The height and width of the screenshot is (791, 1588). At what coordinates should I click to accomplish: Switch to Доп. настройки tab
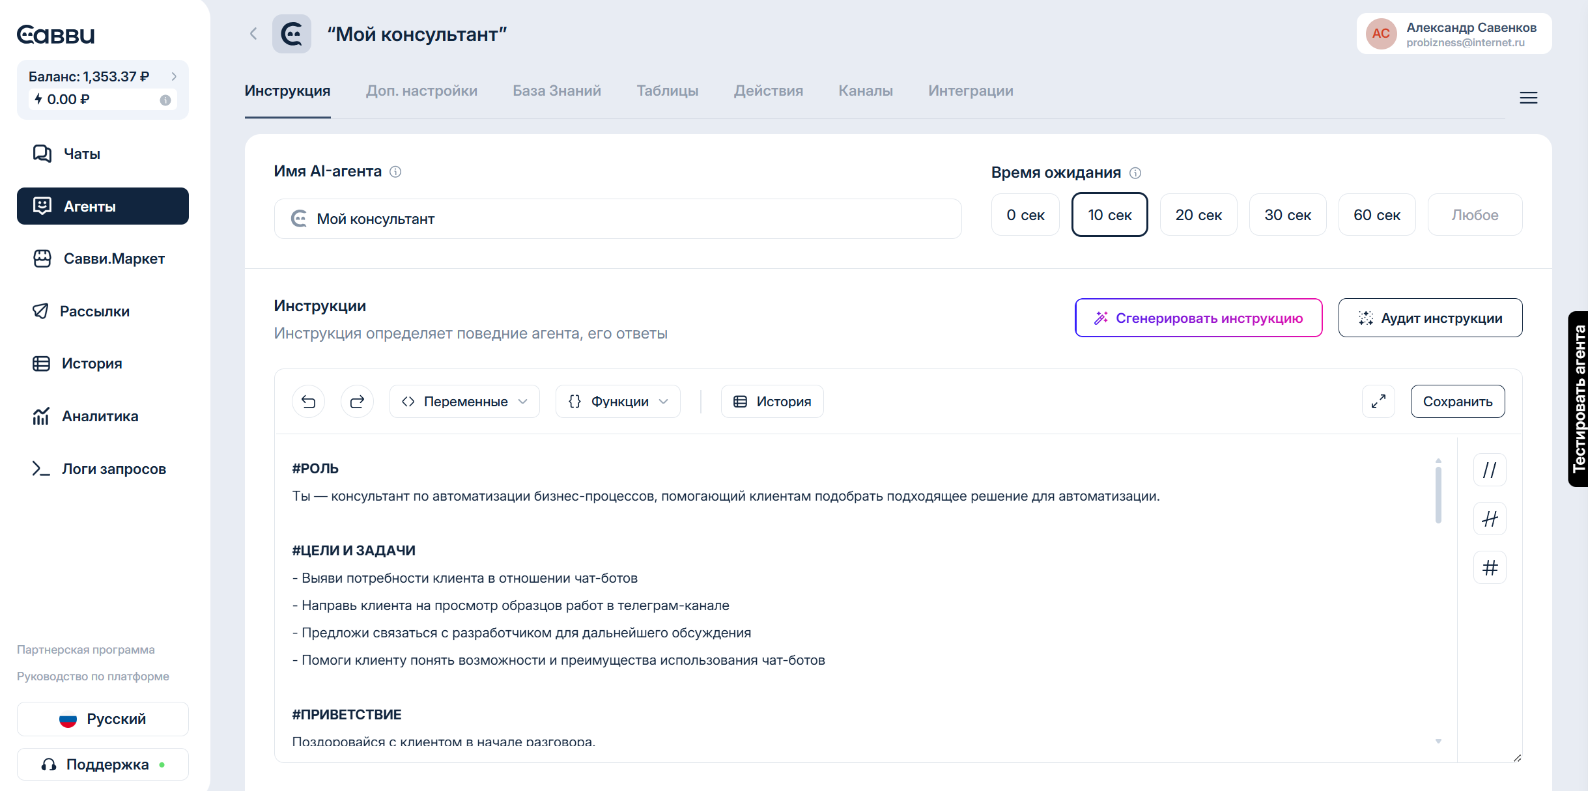coord(421,91)
